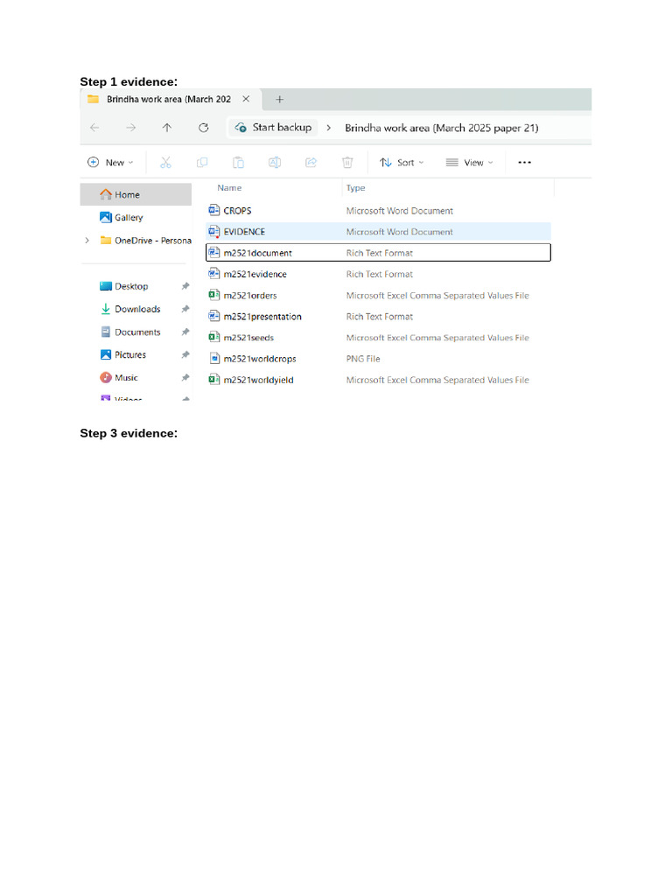Screen dimensions: 672x896
Task: Select the m2521worldyield CSV file
Action: tap(378, 380)
